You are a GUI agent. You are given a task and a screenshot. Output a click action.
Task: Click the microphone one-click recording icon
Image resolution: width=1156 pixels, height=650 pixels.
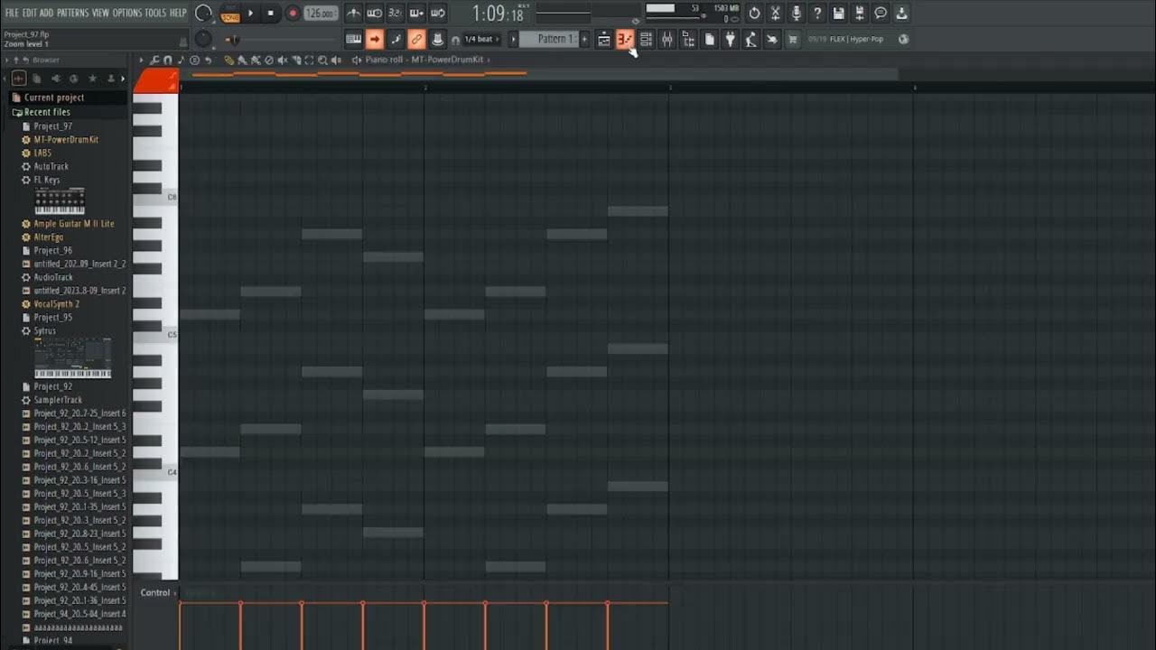point(797,14)
